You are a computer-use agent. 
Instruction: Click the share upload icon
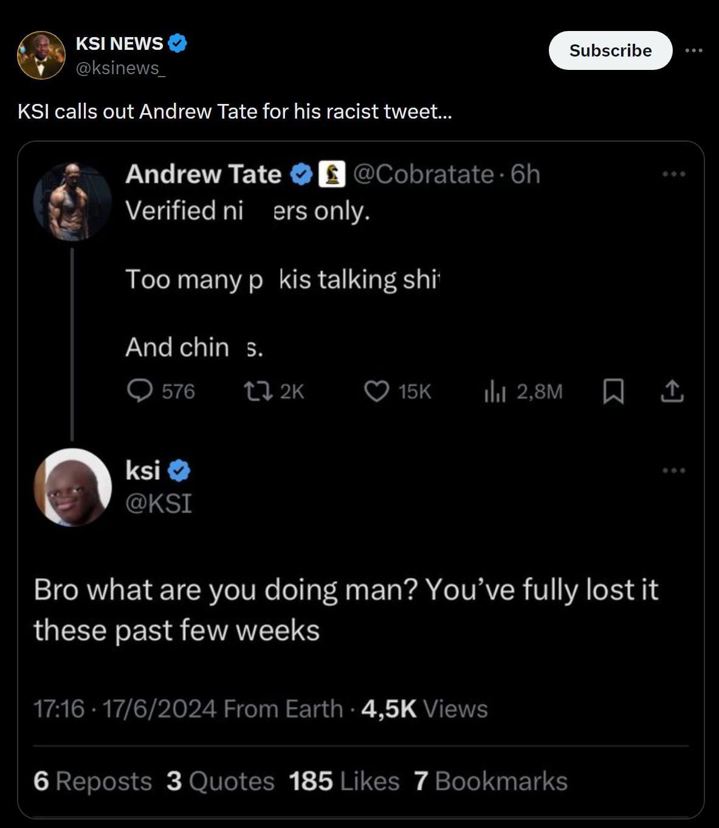coord(672,391)
